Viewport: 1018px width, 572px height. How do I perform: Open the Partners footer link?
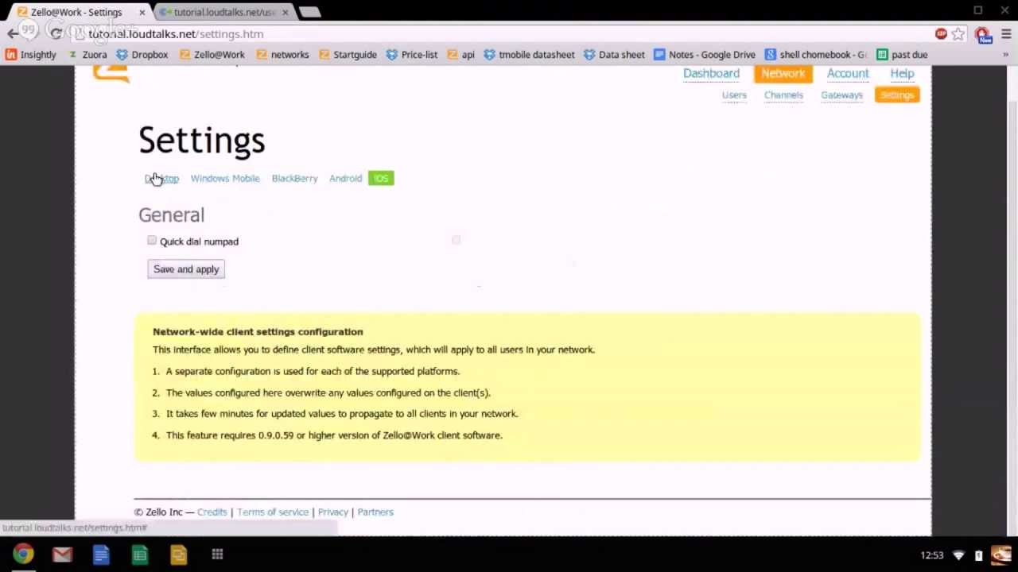coord(375,512)
